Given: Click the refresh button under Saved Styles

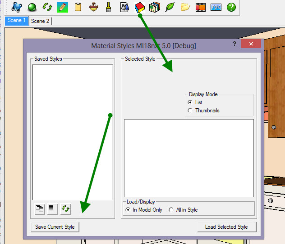Looking at the screenshot, I should [x=65, y=209].
